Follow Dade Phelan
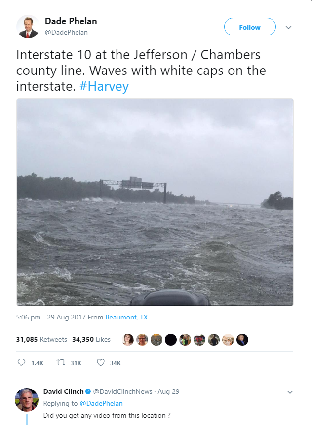312x425 pixels. [250, 27]
